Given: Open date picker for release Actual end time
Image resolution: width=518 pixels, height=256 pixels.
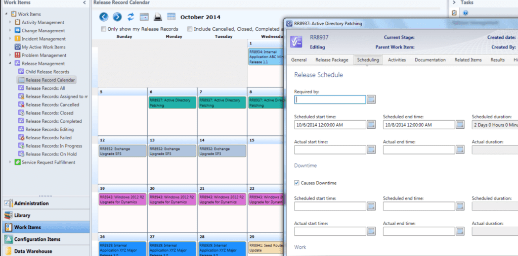Looking at the screenshot, I should click(460, 149).
